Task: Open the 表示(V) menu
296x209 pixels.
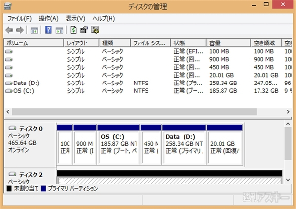Action: click(75, 19)
